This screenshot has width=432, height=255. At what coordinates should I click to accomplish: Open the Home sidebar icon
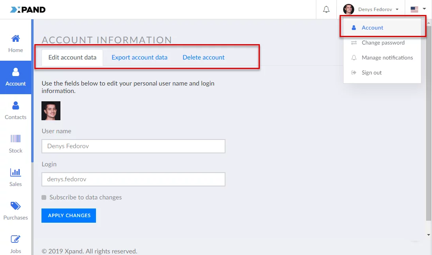pyautogui.click(x=15, y=39)
